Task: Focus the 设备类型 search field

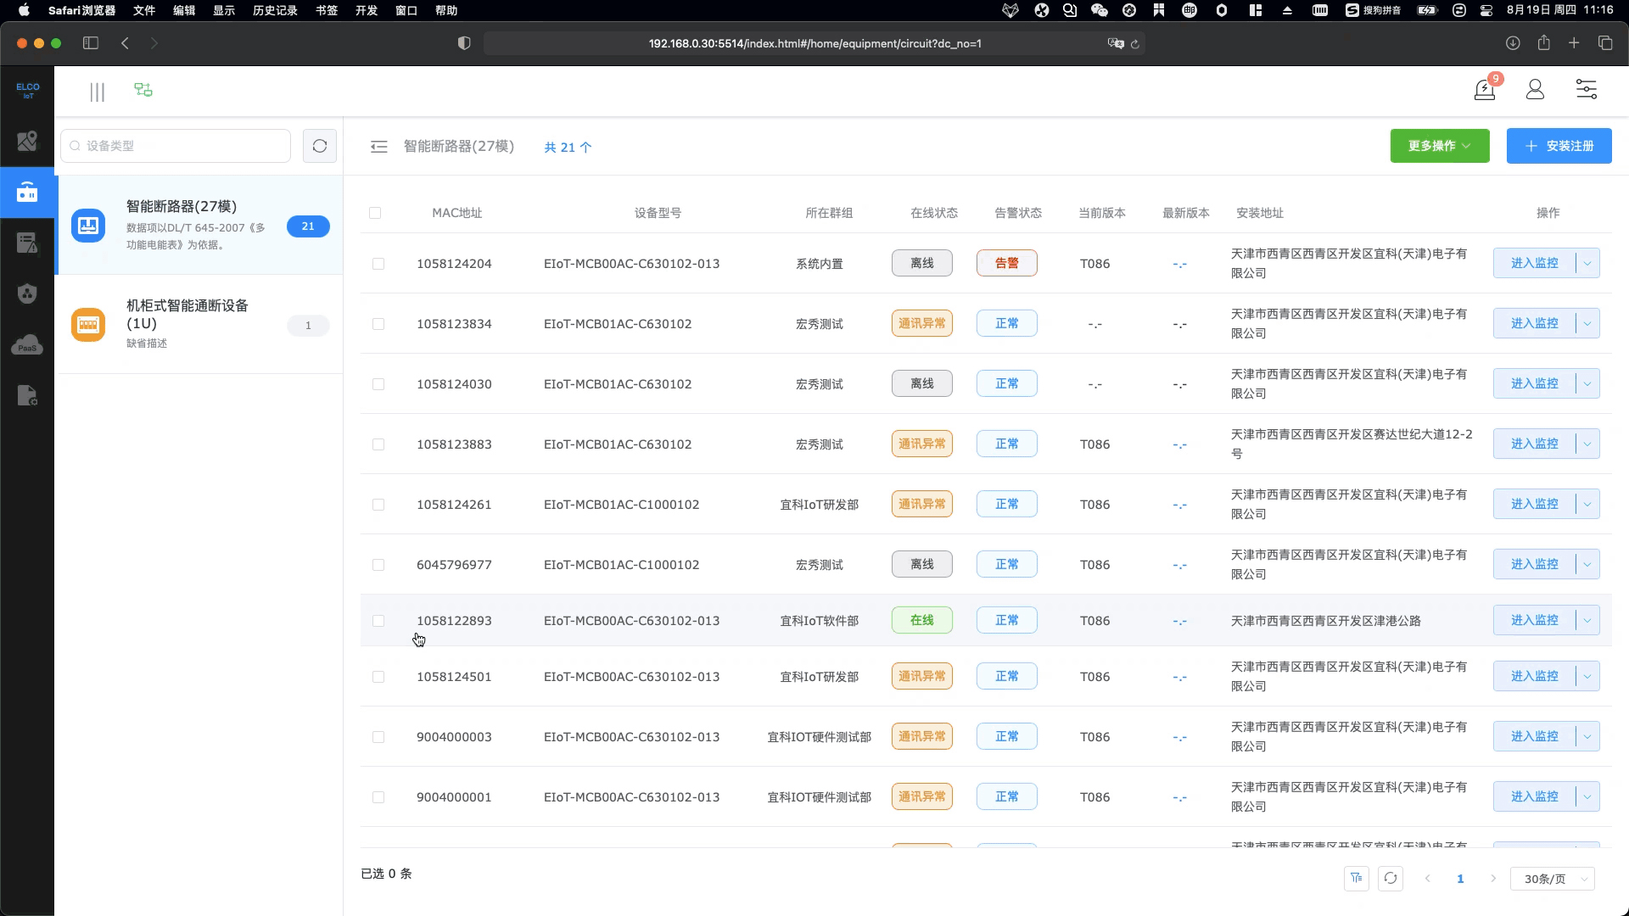Action: [182, 146]
